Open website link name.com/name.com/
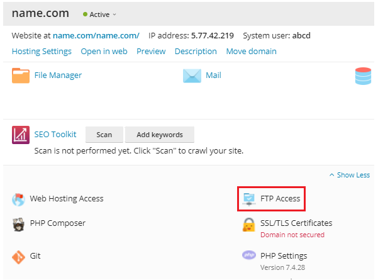 [x=96, y=35]
